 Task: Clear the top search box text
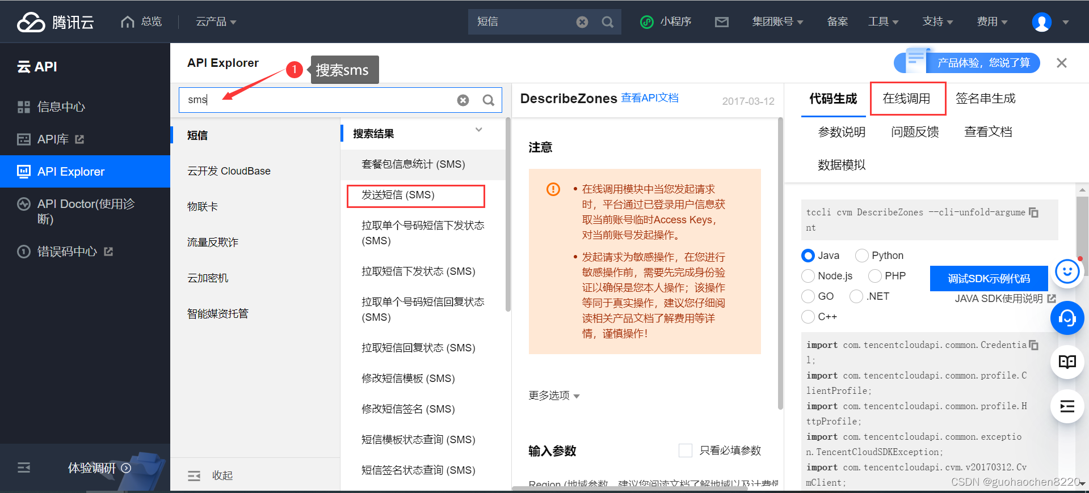point(582,22)
